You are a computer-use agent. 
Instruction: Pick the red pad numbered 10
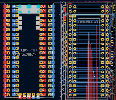[x=7, y=48]
